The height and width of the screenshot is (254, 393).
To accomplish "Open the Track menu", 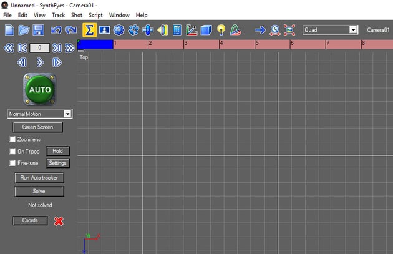I will [58, 15].
